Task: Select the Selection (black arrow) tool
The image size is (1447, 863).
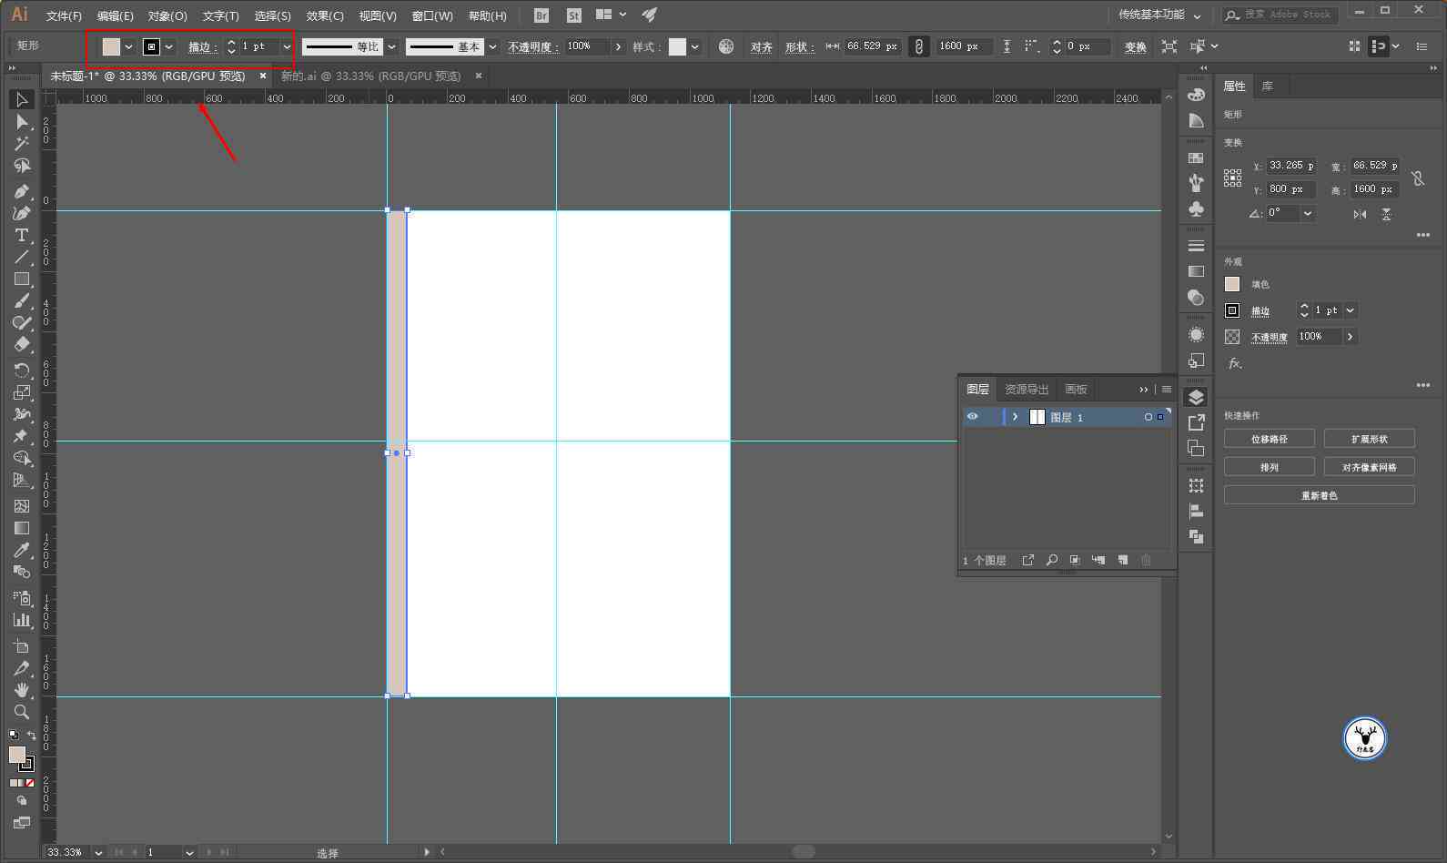Action: (22, 99)
